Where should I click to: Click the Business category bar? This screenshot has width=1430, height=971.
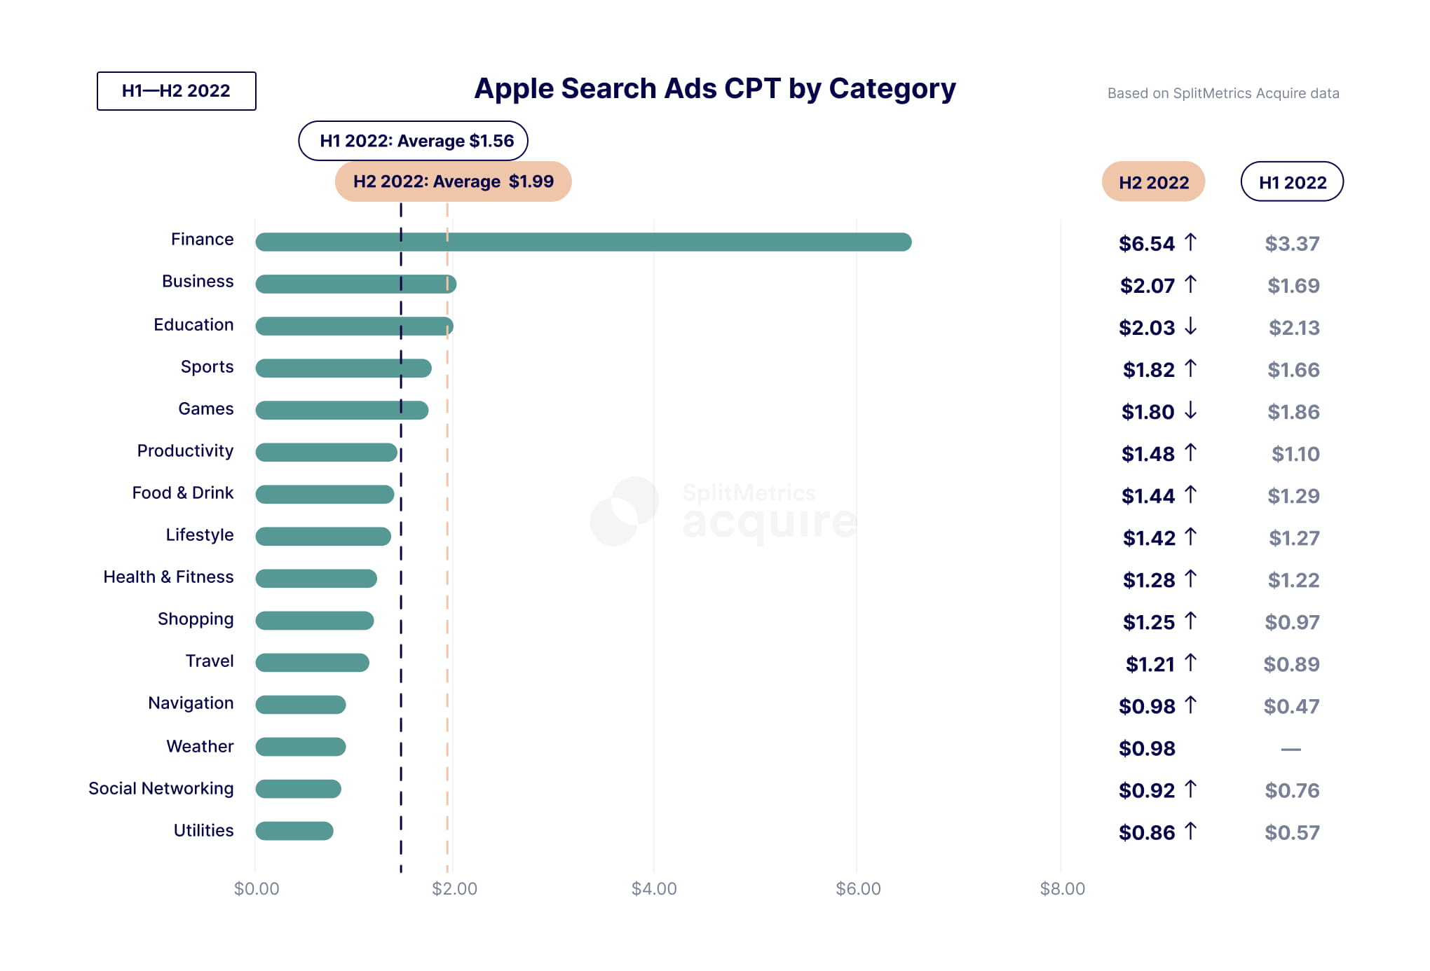point(355,284)
